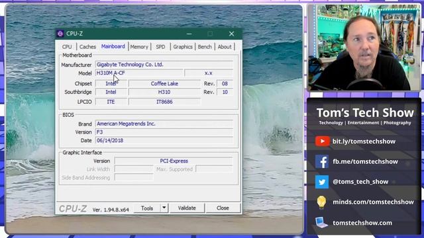Click the BIOS Date 06/14/2018
This screenshot has width=424, height=238.
[164, 140]
